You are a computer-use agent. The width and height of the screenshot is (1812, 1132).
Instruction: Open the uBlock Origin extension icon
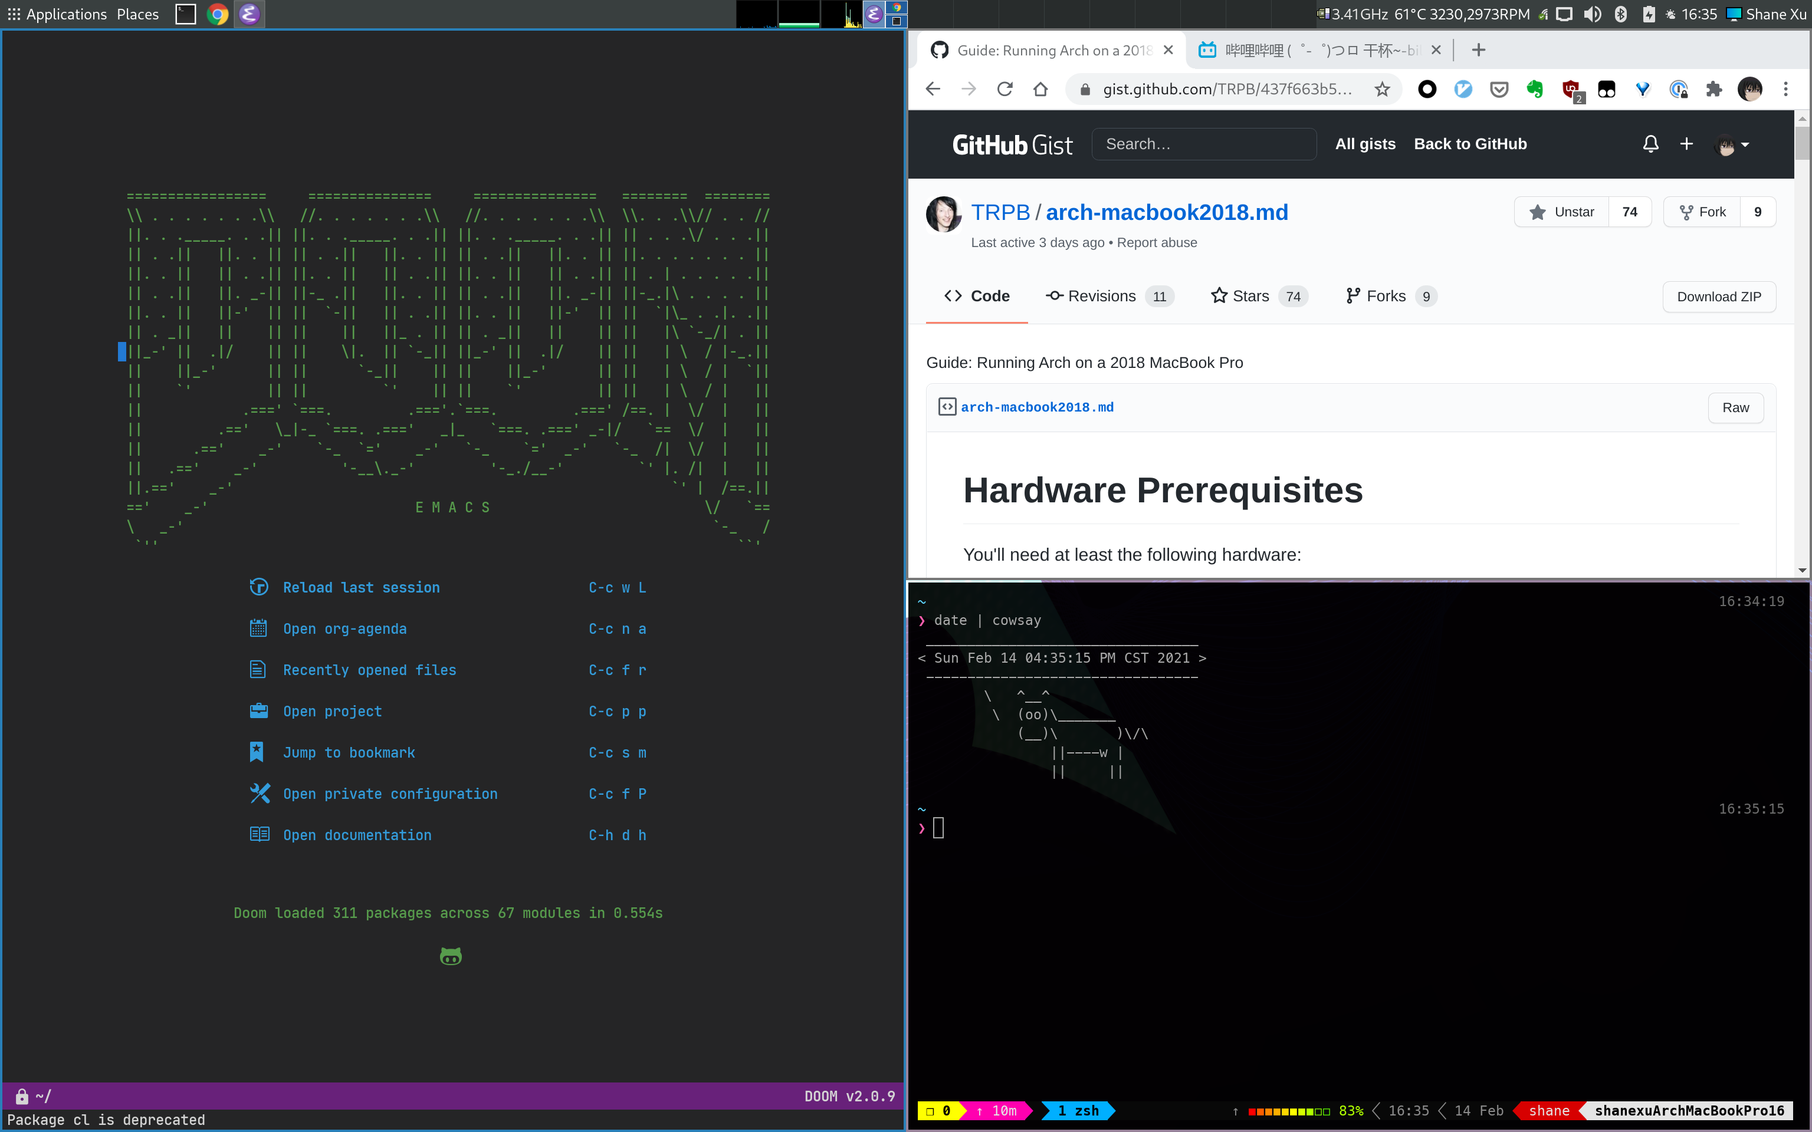pyautogui.click(x=1570, y=88)
